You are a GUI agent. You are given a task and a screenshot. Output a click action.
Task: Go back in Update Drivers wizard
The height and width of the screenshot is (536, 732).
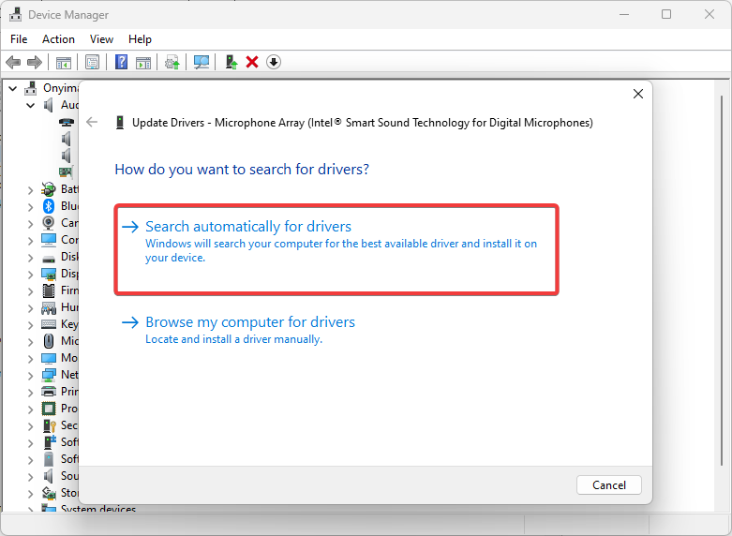pos(92,123)
